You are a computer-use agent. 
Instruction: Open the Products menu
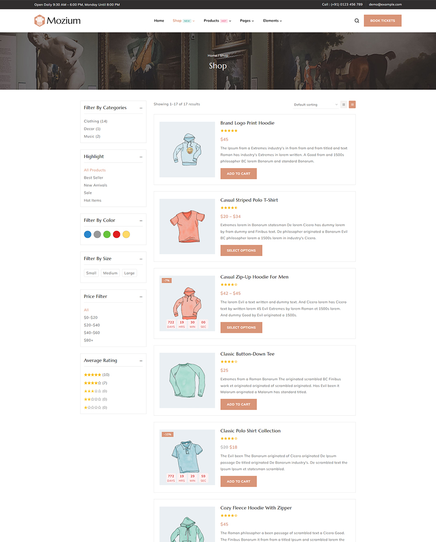coord(217,21)
